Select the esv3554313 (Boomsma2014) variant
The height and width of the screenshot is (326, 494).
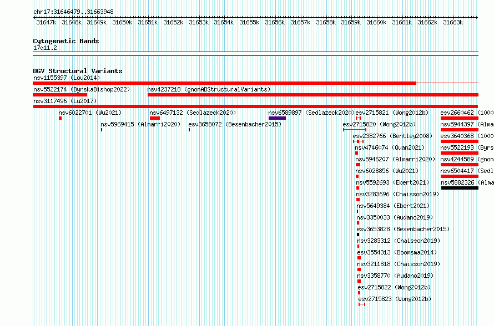(397, 252)
